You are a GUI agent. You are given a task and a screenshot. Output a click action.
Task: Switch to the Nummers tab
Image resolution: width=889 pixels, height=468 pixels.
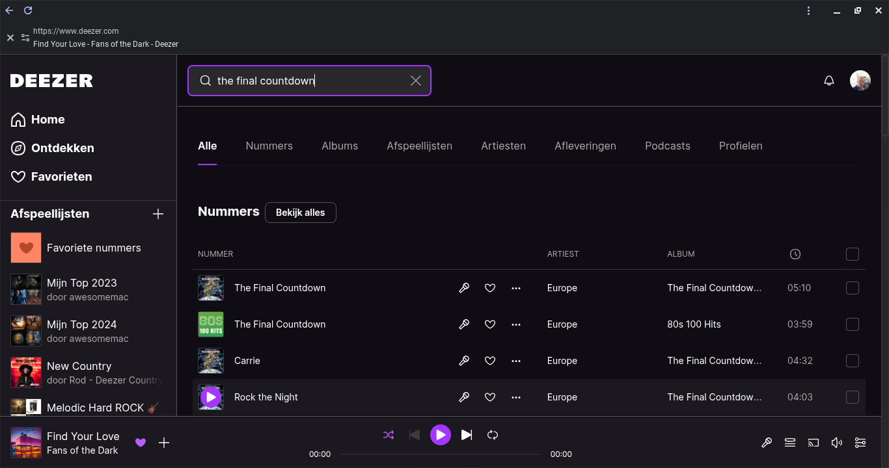[269, 146]
